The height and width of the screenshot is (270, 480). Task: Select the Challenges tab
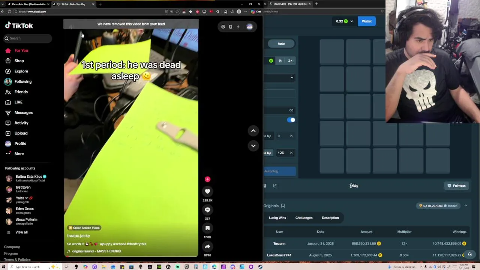click(x=304, y=218)
